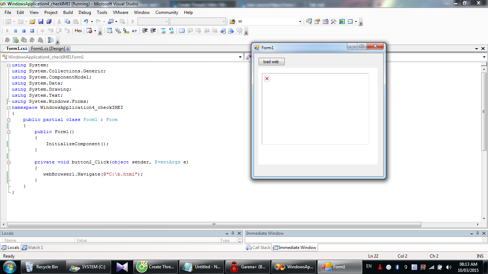Open the Properties Window icon
Screen dimensions: 488x274
coord(317,21)
